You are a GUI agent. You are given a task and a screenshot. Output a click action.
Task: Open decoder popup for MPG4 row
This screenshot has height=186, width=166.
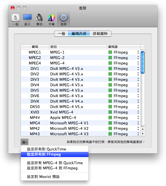pos(138,123)
